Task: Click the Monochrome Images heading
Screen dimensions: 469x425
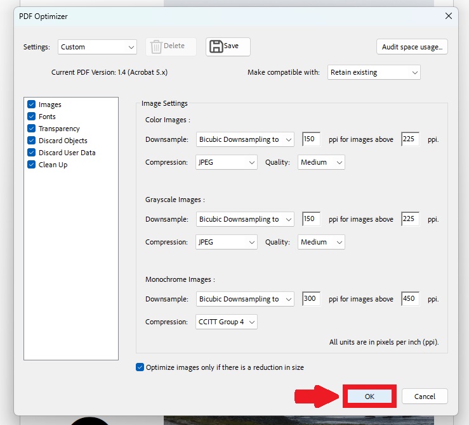Action: [180, 279]
